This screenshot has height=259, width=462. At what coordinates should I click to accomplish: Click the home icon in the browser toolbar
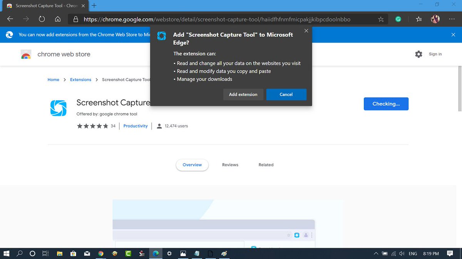pos(57,18)
